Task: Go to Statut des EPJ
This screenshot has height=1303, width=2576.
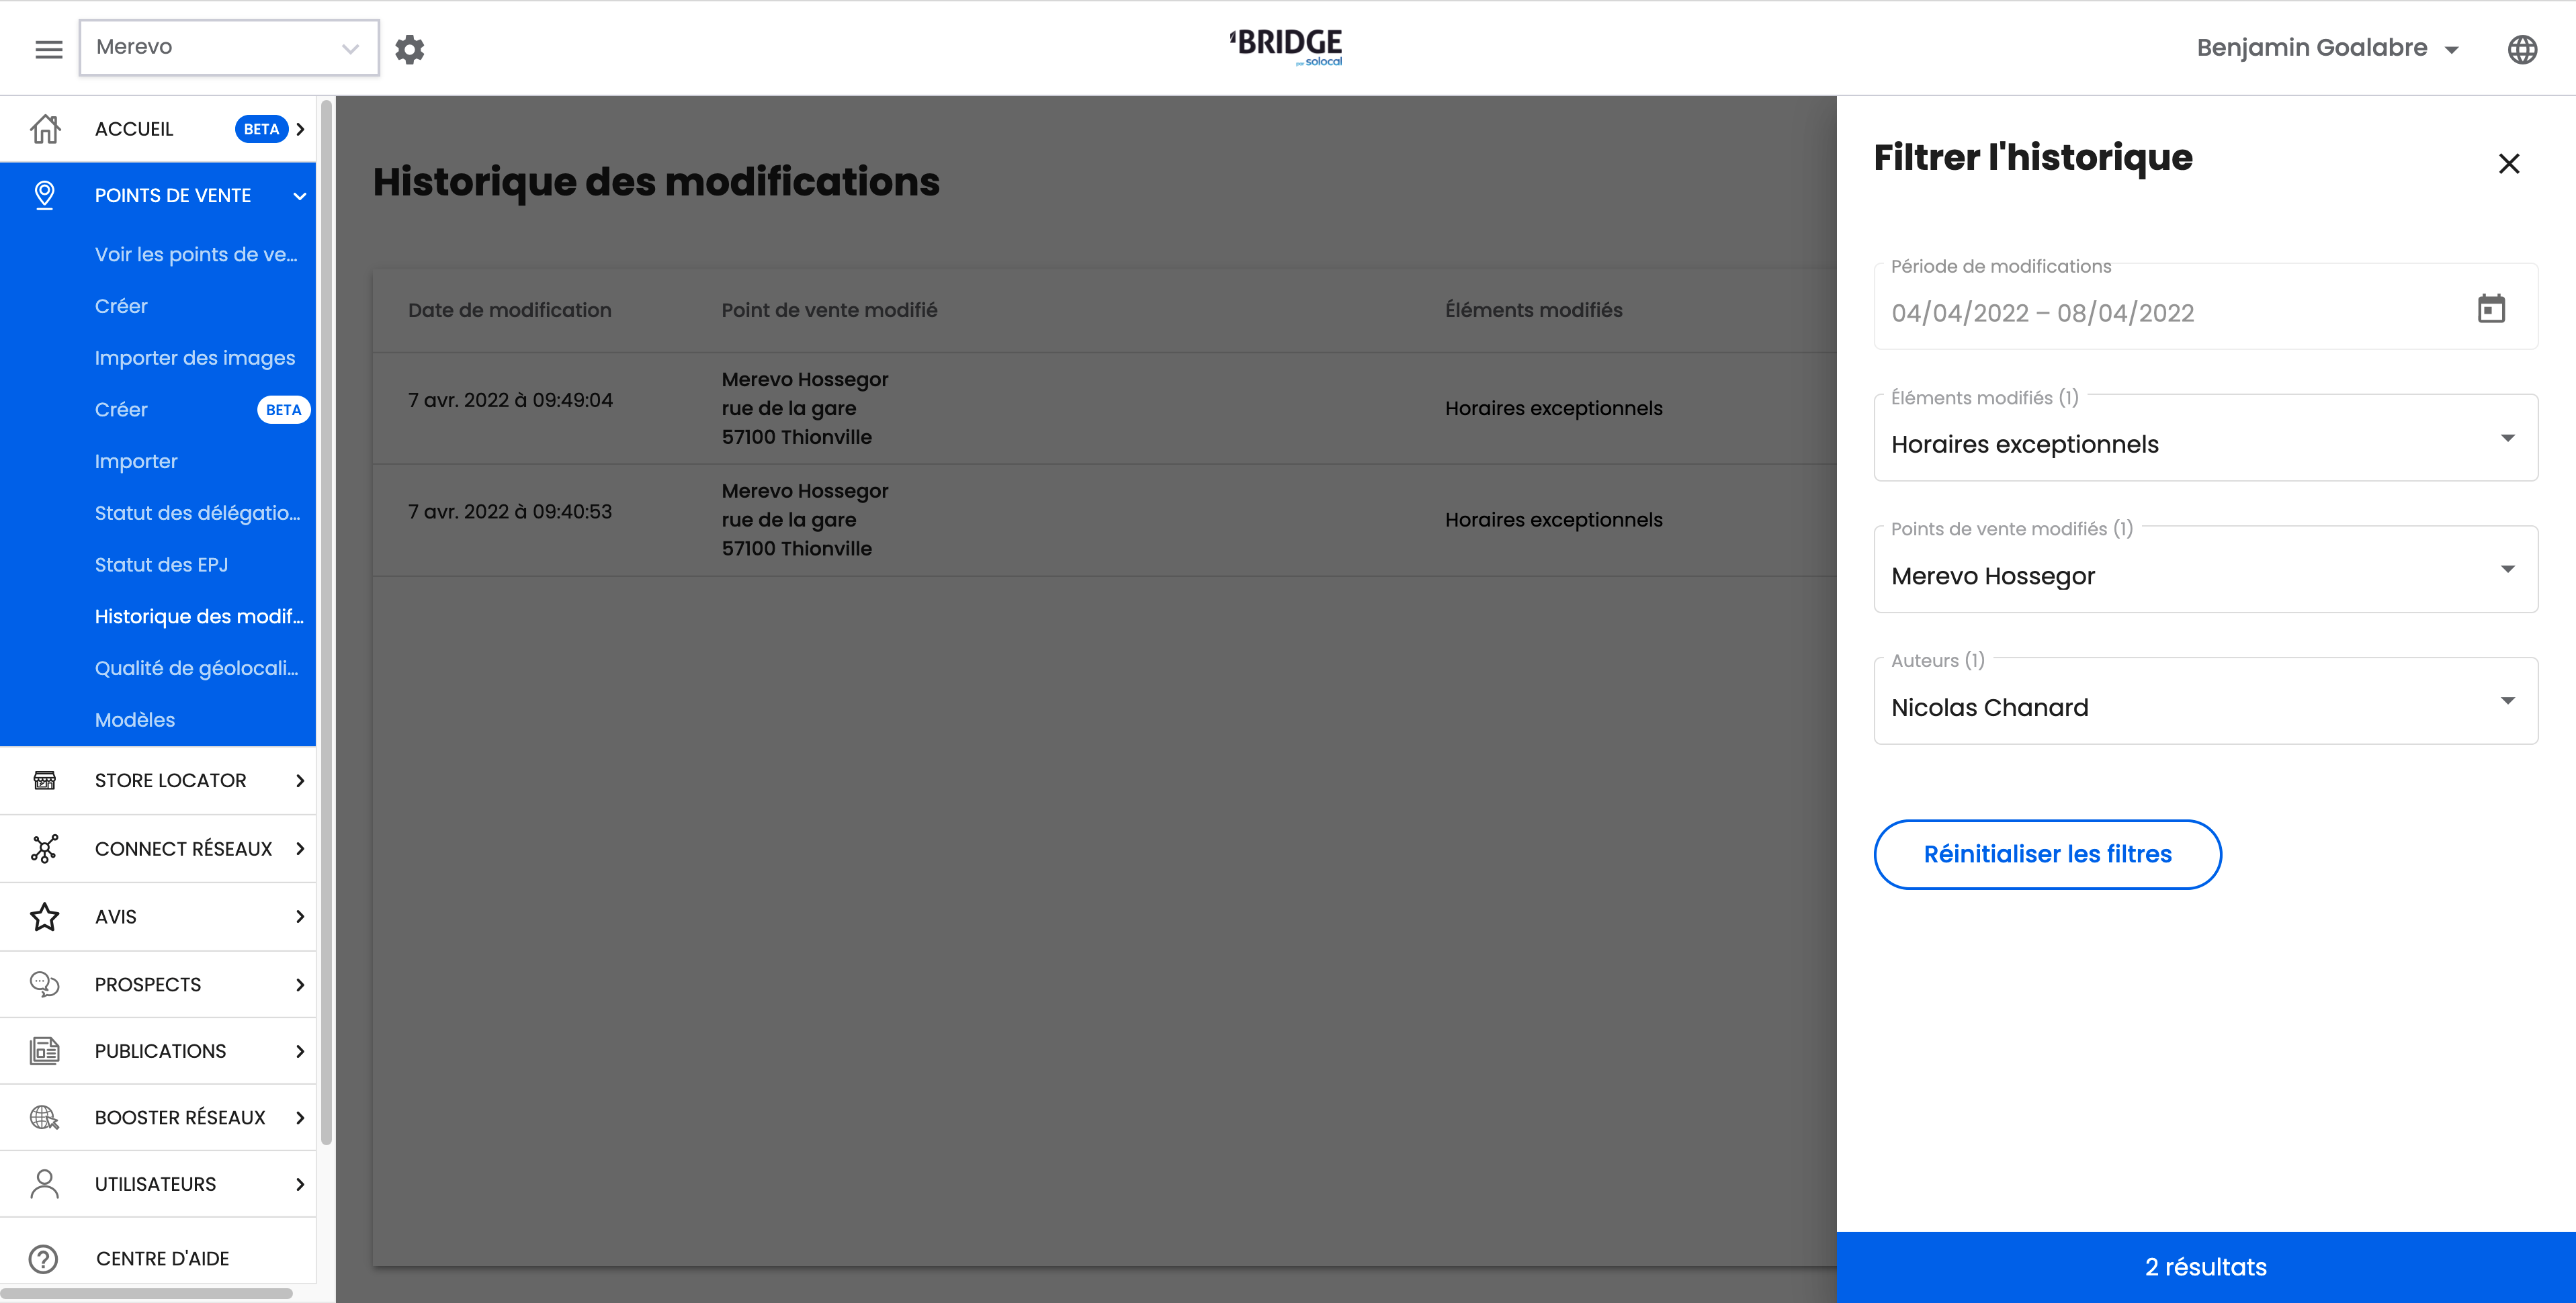Action: 161,564
